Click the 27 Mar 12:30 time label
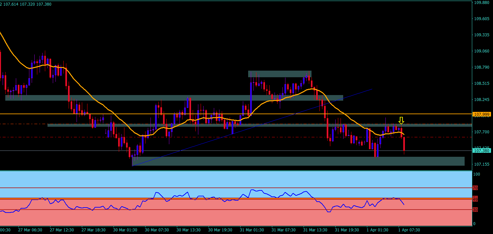493x234 pixels. point(61,230)
